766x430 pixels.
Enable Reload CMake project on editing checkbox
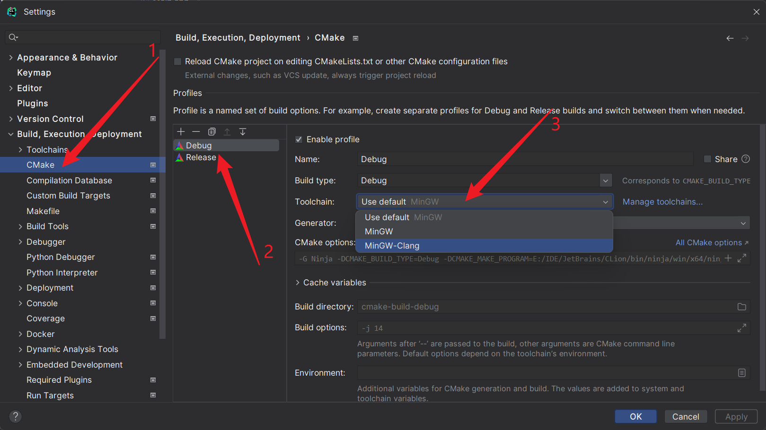tap(178, 61)
